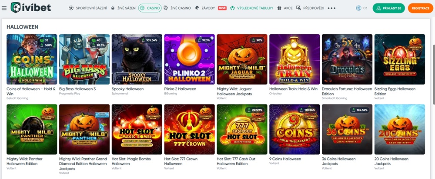Go to Akce promotions

pos(288,8)
